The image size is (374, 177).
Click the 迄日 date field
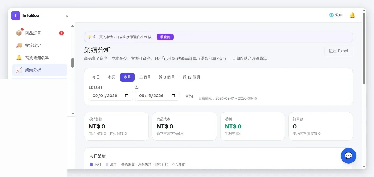157,96
